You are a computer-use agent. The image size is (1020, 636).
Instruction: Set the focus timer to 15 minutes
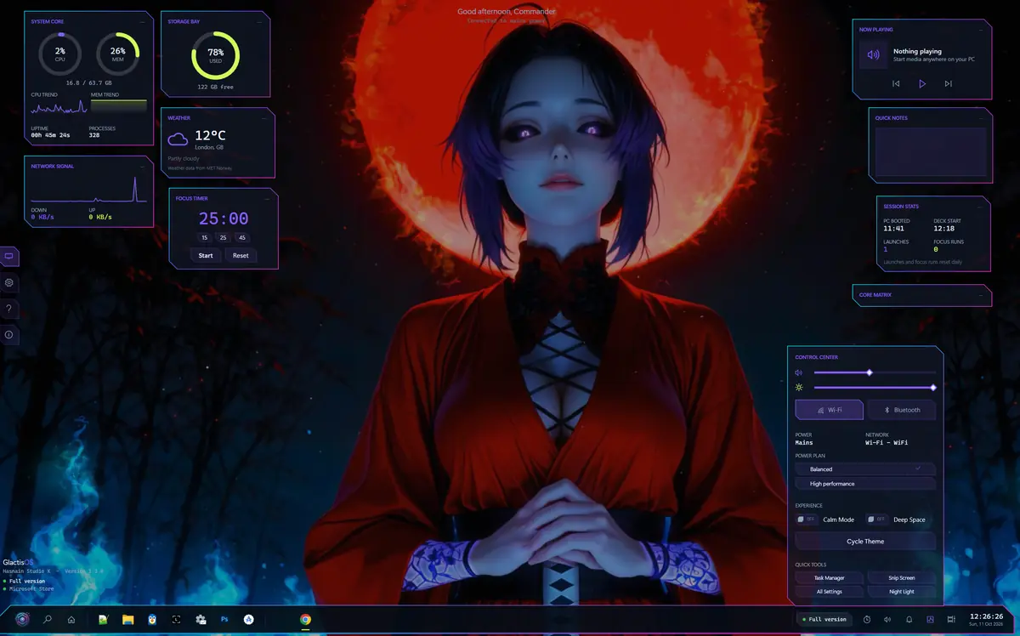pos(205,238)
